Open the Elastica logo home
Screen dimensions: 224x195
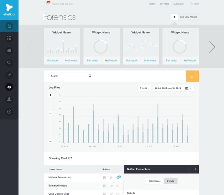click(9, 10)
